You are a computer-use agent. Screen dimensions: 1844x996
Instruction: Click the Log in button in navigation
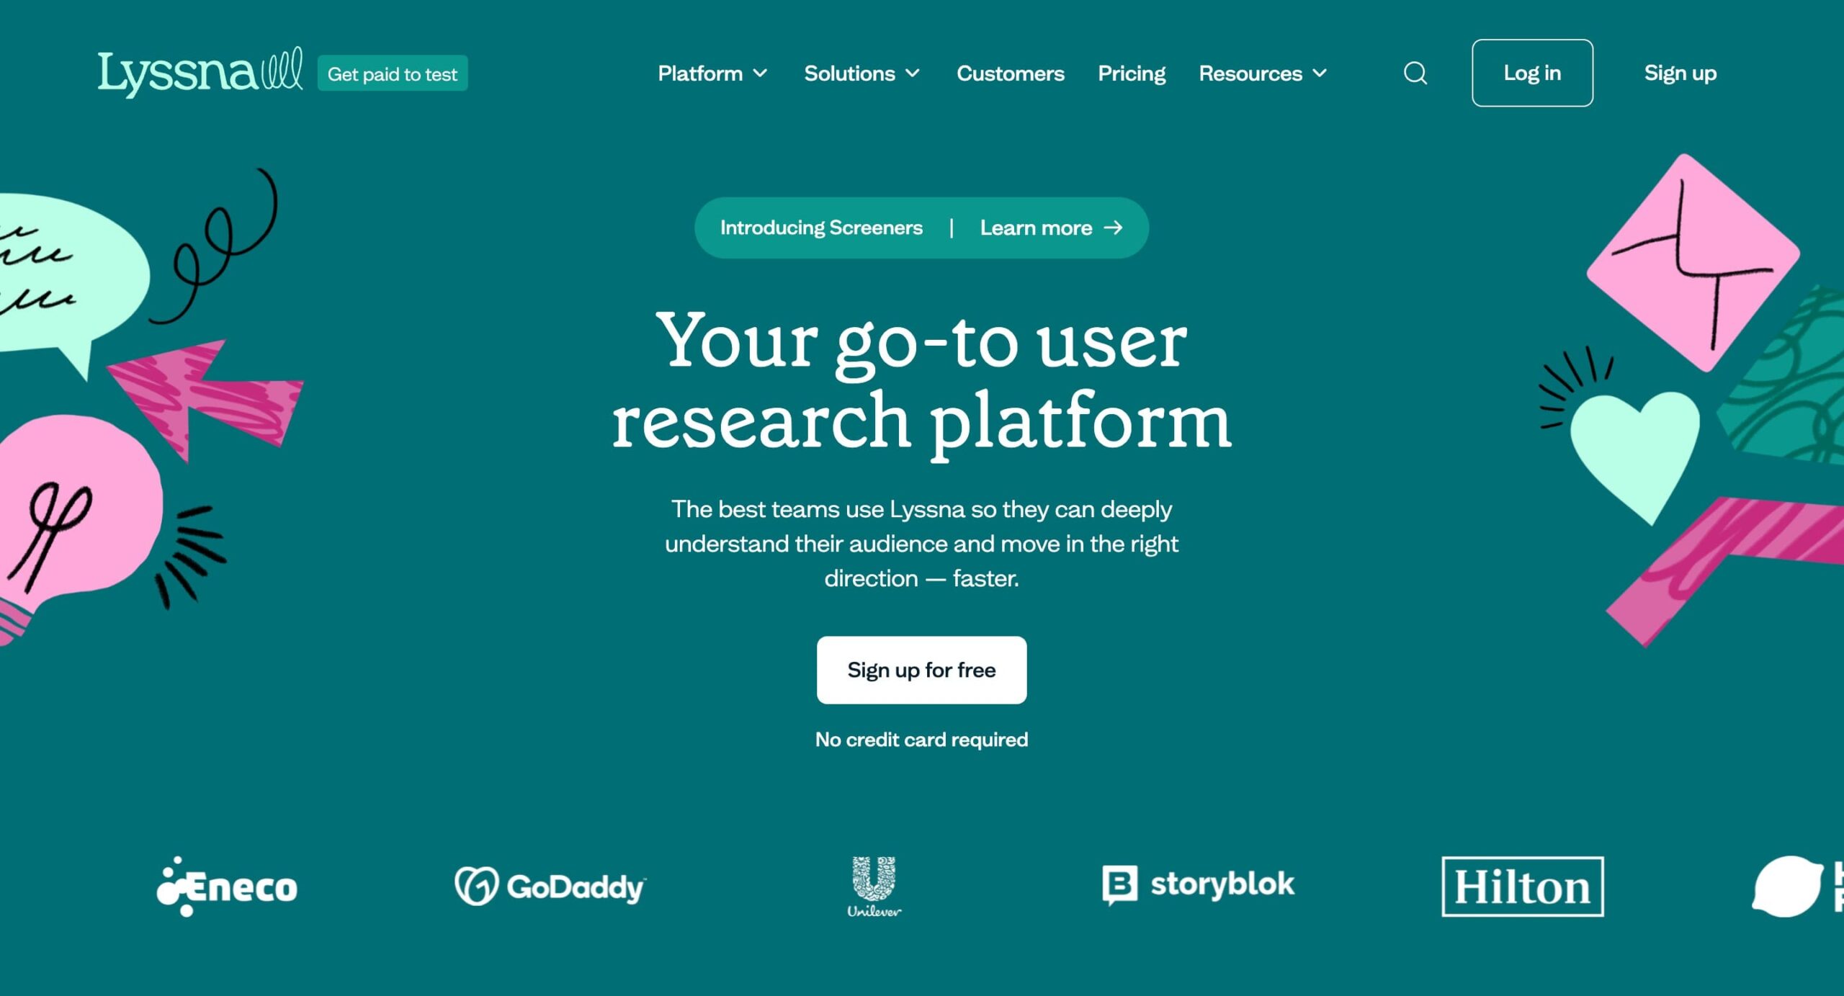coord(1531,72)
